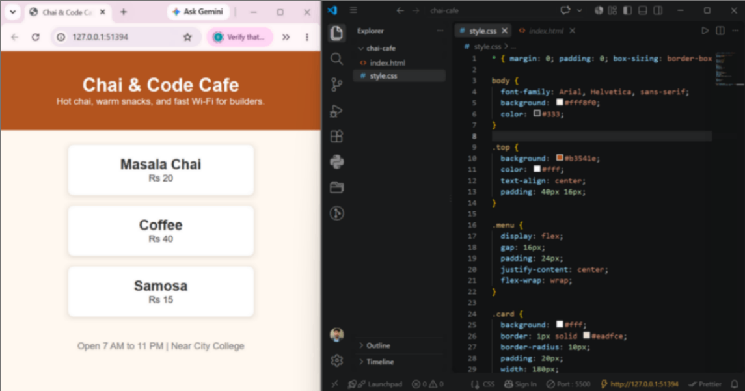Open the #b3541e color swatch on line 10
The height and width of the screenshot is (391, 745).
click(x=560, y=157)
